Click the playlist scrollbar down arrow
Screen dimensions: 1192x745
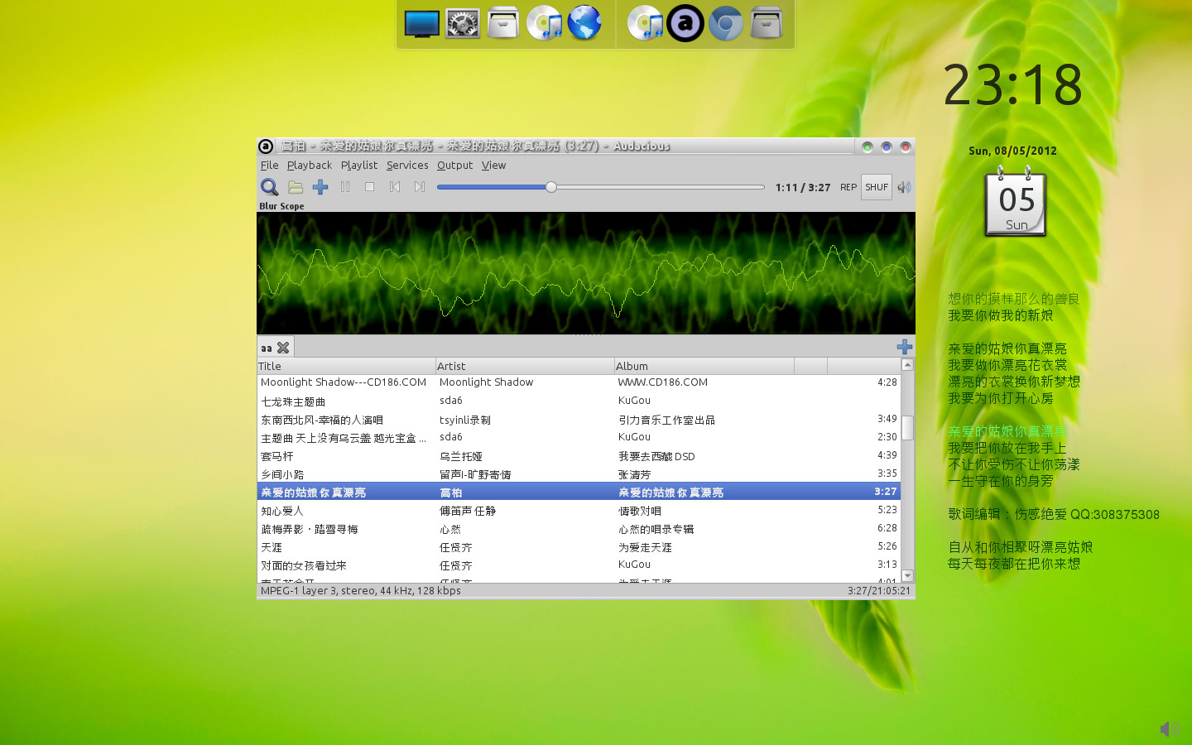(907, 575)
